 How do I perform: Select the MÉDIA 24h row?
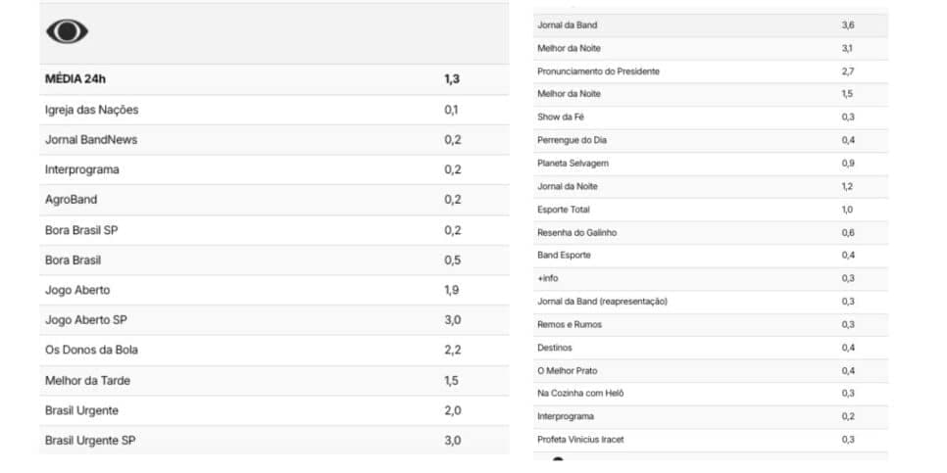click(x=274, y=79)
